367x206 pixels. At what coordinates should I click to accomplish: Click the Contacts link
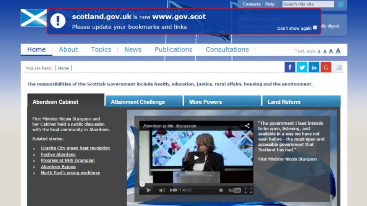(252, 4)
